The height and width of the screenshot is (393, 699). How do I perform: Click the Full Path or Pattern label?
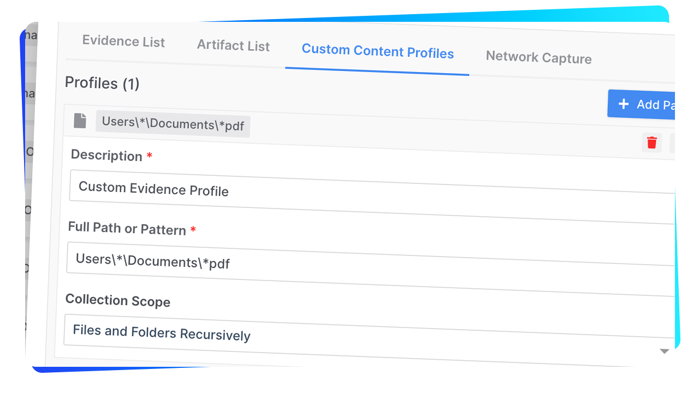click(127, 228)
